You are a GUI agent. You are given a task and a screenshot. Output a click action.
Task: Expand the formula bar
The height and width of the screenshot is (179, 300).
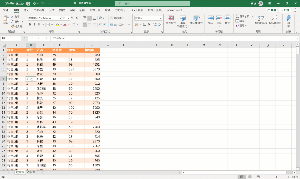click(297, 38)
